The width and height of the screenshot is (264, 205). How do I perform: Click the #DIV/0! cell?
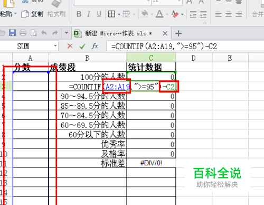click(x=151, y=163)
